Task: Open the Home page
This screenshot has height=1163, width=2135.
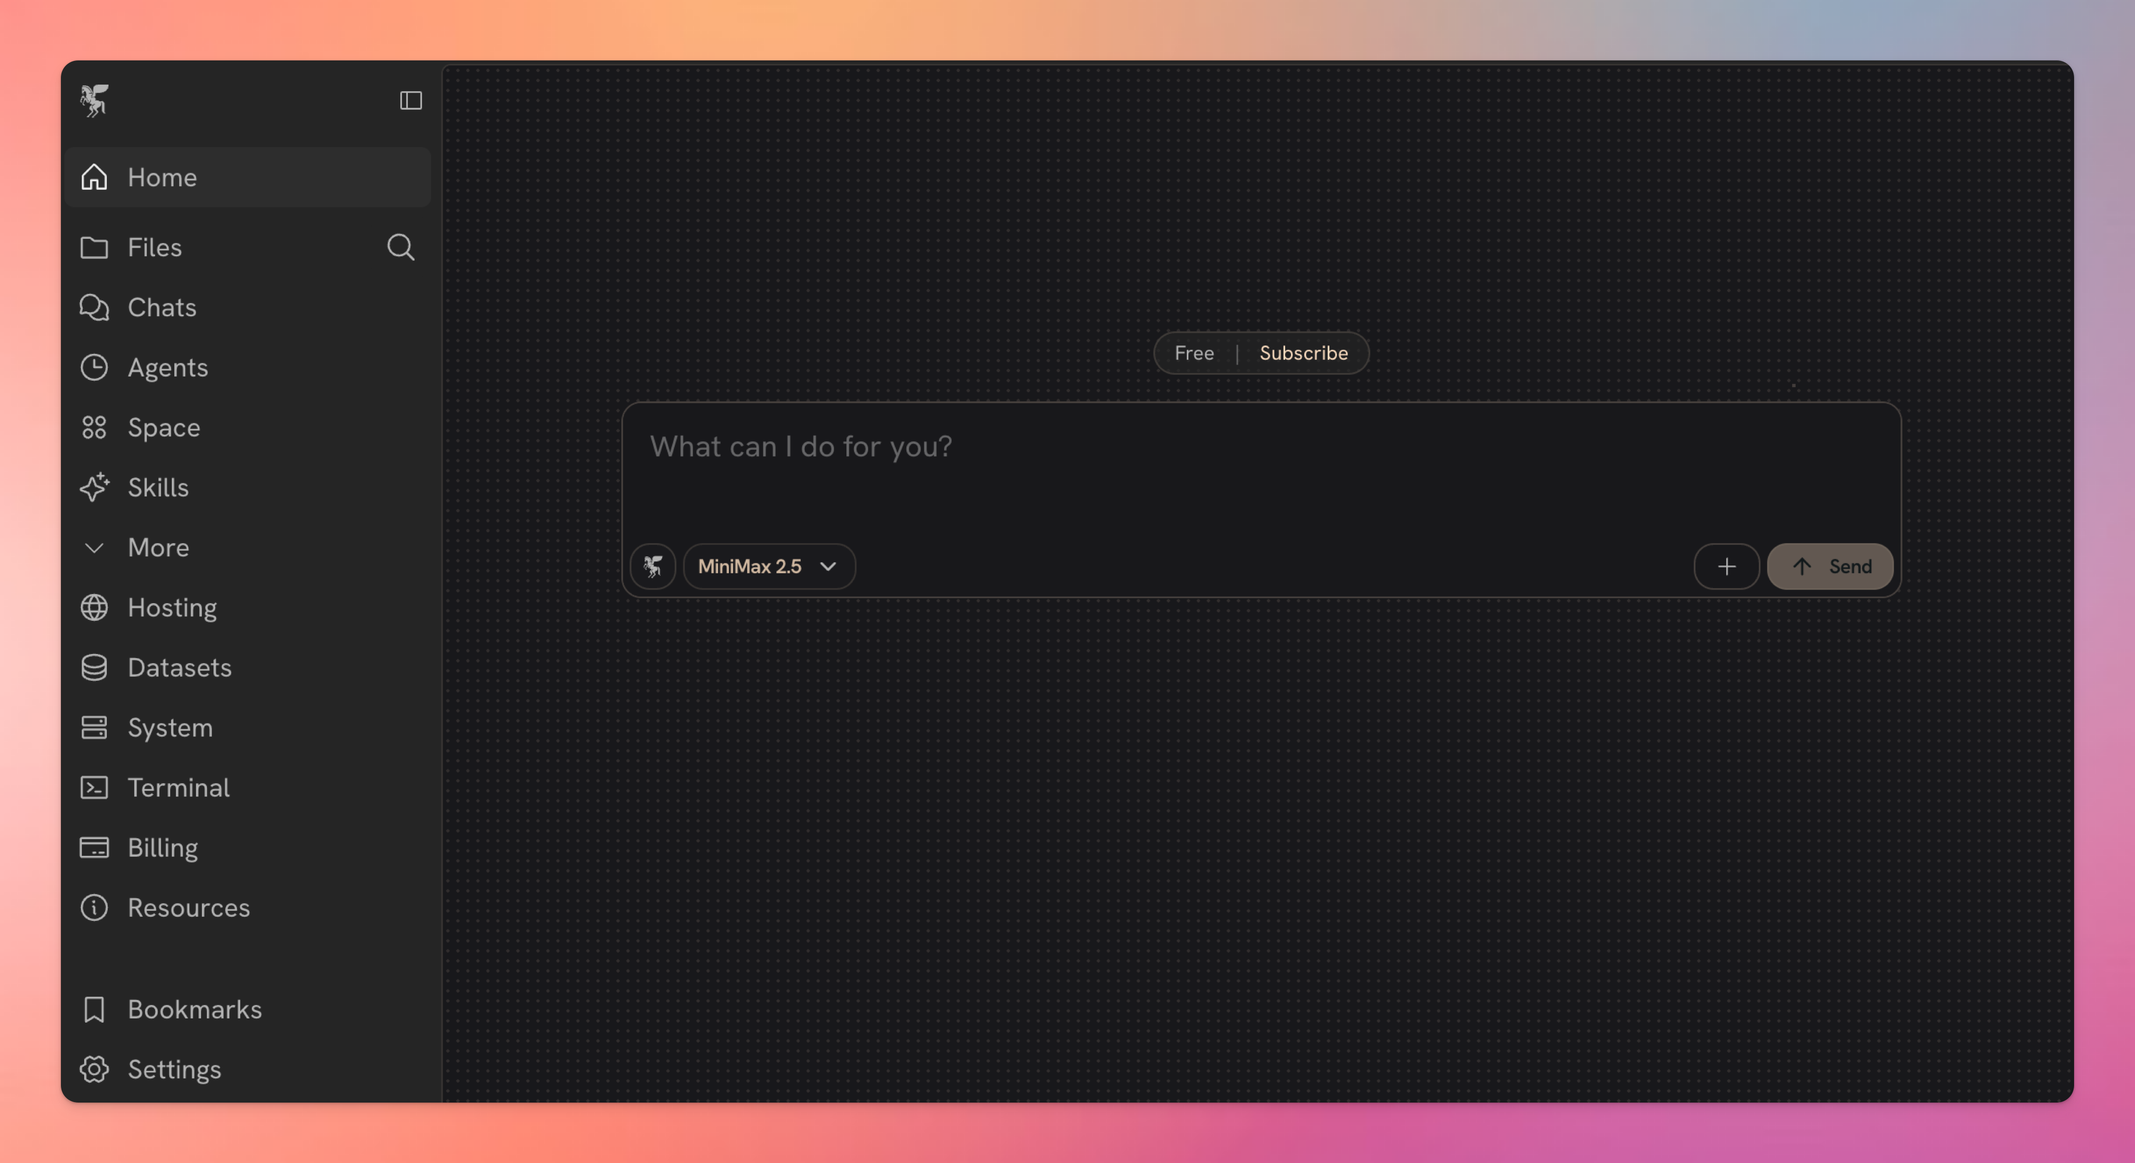Action: [x=163, y=177]
